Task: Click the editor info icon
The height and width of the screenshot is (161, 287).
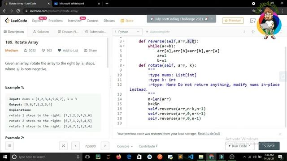Action: coord(244,32)
